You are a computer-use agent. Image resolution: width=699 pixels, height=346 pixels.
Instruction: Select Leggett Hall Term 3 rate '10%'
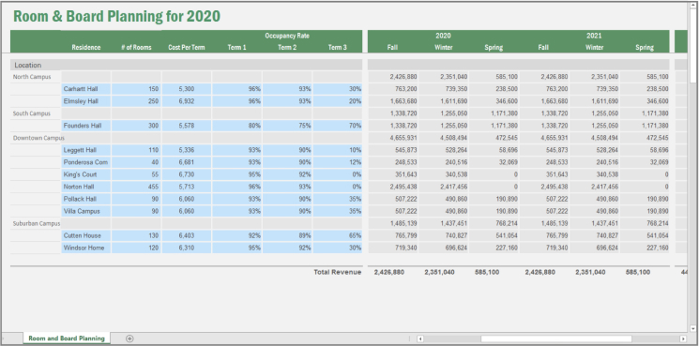pyautogui.click(x=338, y=150)
